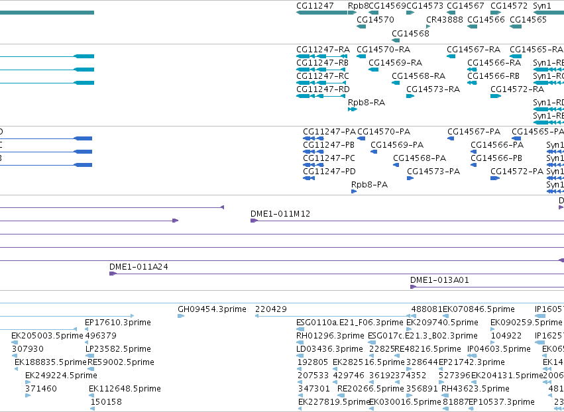This screenshot has height=412, width=564.
Task: Click the Rpb8 gene label
Action: tap(359, 6)
